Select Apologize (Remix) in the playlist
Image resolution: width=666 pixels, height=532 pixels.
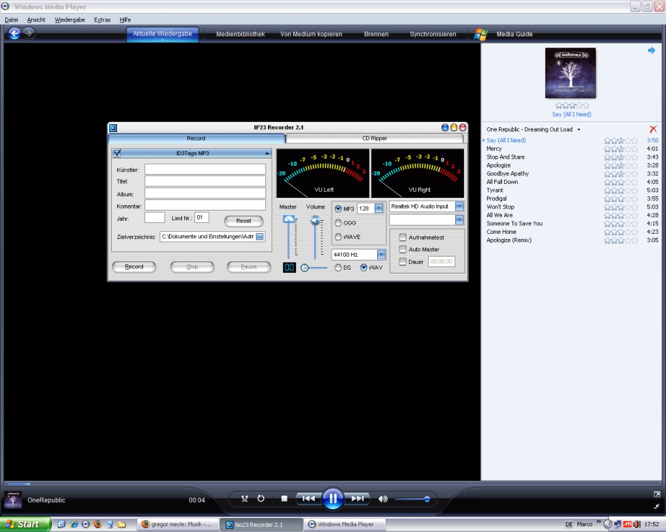coord(509,240)
